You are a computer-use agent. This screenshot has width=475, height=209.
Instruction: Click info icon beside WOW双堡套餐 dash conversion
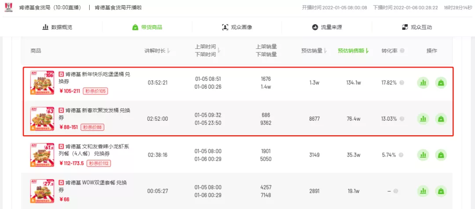pyautogui.click(x=395, y=191)
